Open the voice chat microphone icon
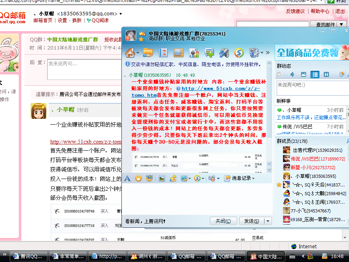 tap(224, 53)
